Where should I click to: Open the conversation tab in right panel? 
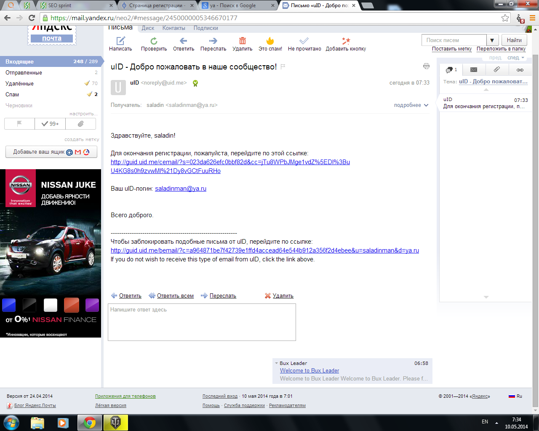click(451, 69)
